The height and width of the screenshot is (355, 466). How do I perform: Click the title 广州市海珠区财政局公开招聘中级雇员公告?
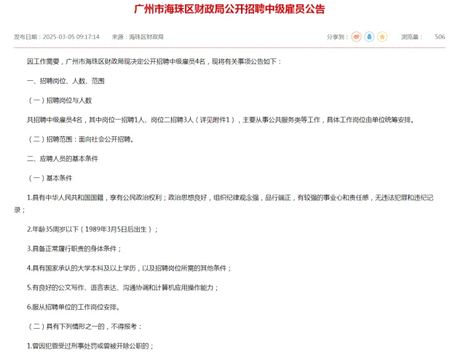click(229, 9)
